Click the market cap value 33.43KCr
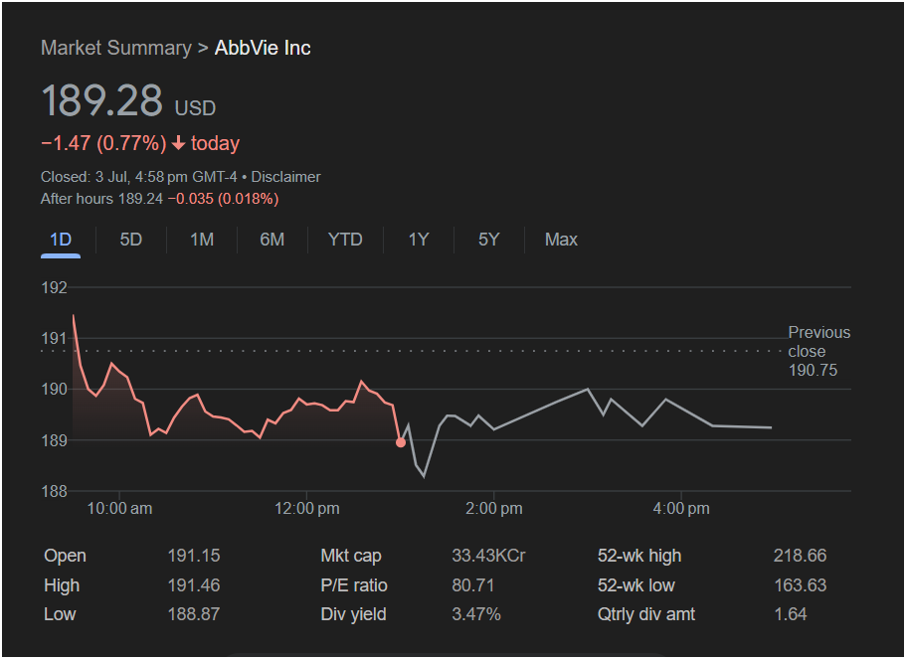The width and height of the screenshot is (906, 659). (x=489, y=556)
